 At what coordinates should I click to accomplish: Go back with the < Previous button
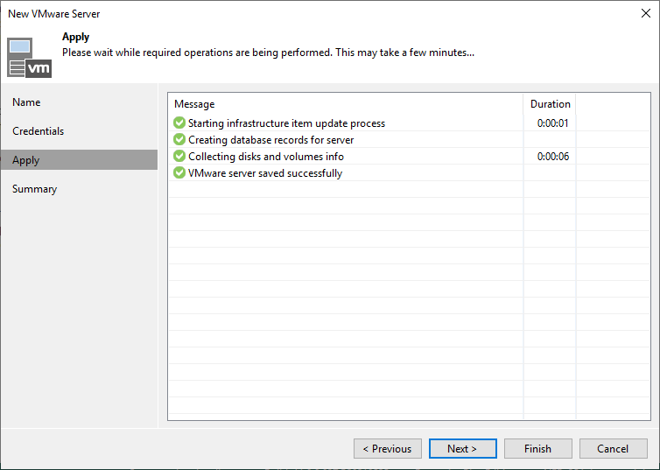[x=388, y=448]
